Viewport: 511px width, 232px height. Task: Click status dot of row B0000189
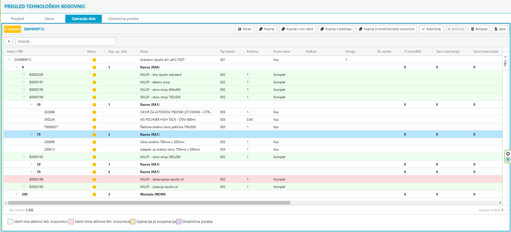(94, 179)
